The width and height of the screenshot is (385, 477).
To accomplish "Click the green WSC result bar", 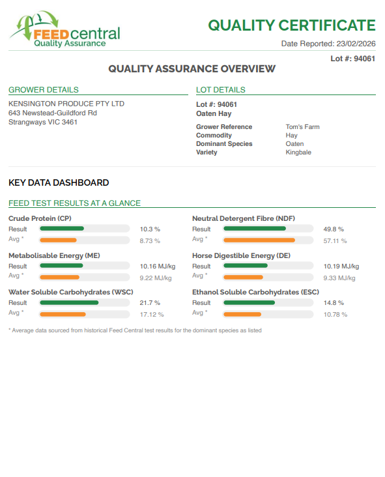I will click(69, 303).
